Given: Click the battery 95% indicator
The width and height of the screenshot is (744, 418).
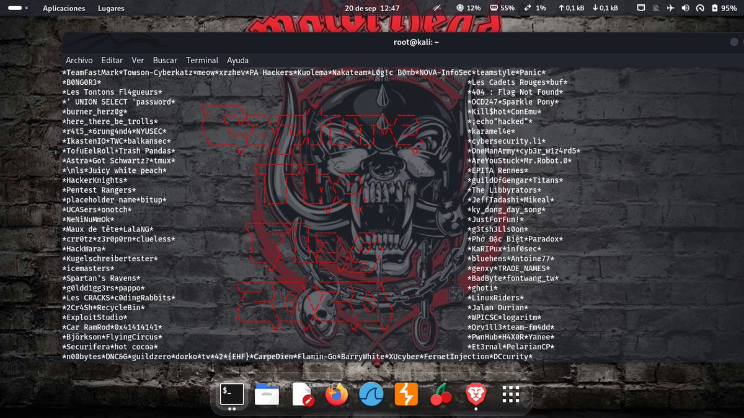Looking at the screenshot, I should click(x=724, y=8).
